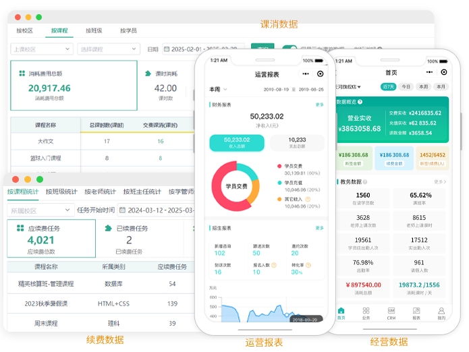
Task: Switch to the 按班级统计 tab
Action: pos(61,192)
